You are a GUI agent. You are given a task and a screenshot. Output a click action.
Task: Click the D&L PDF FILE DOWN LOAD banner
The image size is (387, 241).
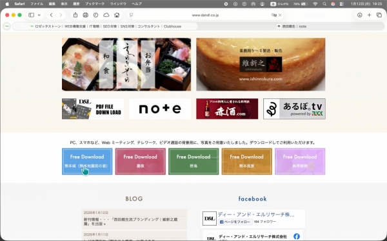(x=93, y=109)
